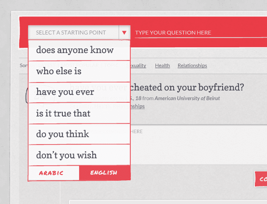Choose 'does anyone know' from the list

pos(79,50)
